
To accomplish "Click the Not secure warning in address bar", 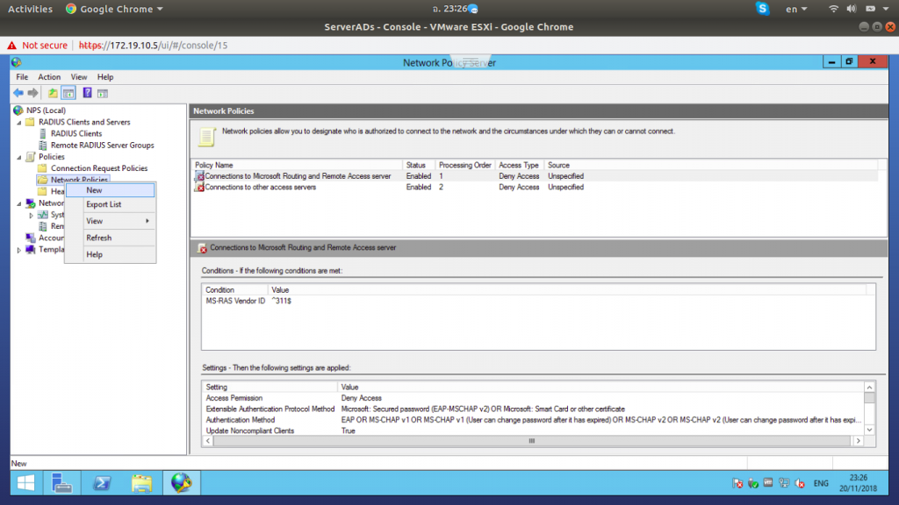I will 37,46.
